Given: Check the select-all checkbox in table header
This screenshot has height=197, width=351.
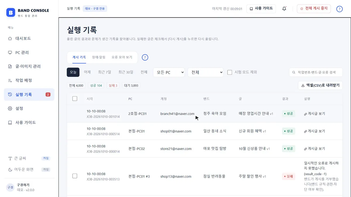Looking at the screenshot, I should (75, 99).
